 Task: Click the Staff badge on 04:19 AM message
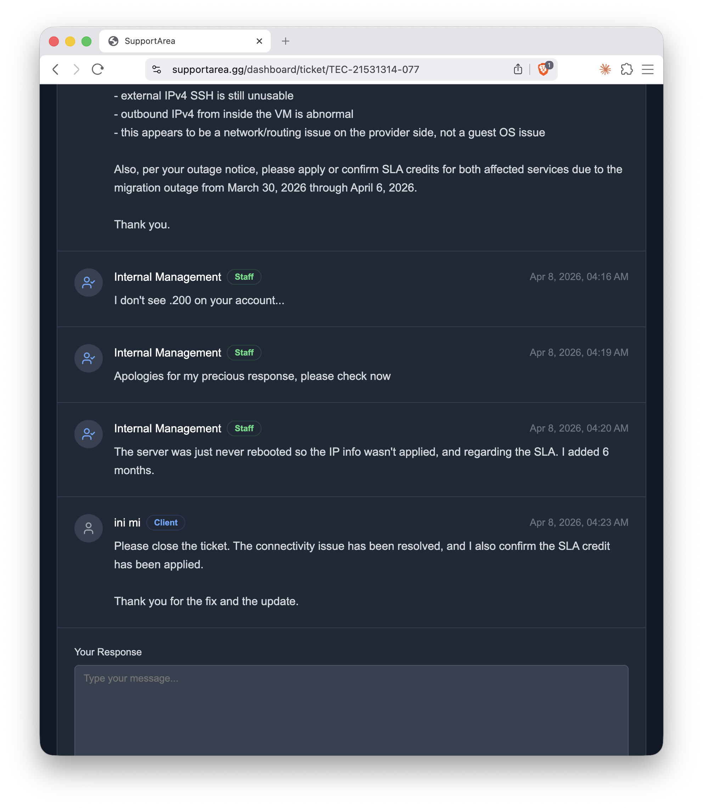pos(244,352)
